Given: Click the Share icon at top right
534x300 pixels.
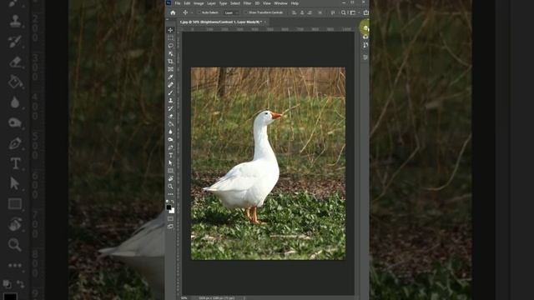Looking at the screenshot, I should click(x=365, y=12).
